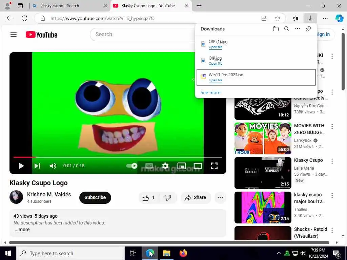The height and width of the screenshot is (260, 347).
Task: Open a new browser tab
Action: coord(199,6)
